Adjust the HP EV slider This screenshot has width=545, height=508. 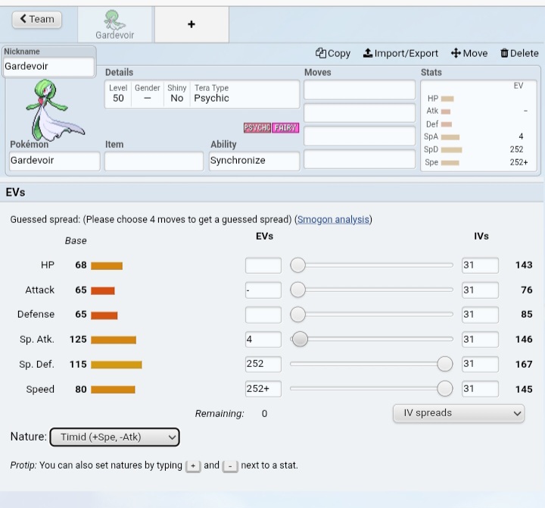click(372, 265)
